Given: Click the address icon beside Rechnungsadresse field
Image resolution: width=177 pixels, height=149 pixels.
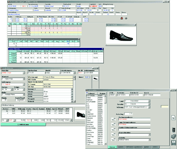Looking at the screenshot, I should (113, 119).
